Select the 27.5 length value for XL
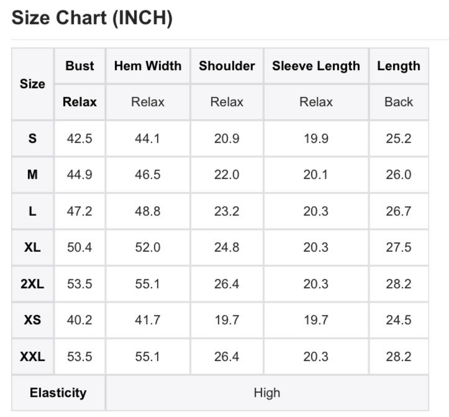The height and width of the screenshot is (417, 449). 399,247
